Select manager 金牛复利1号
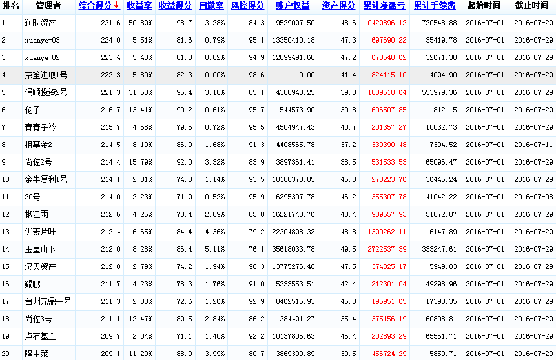The height and width of the screenshot is (360, 556). click(46, 179)
